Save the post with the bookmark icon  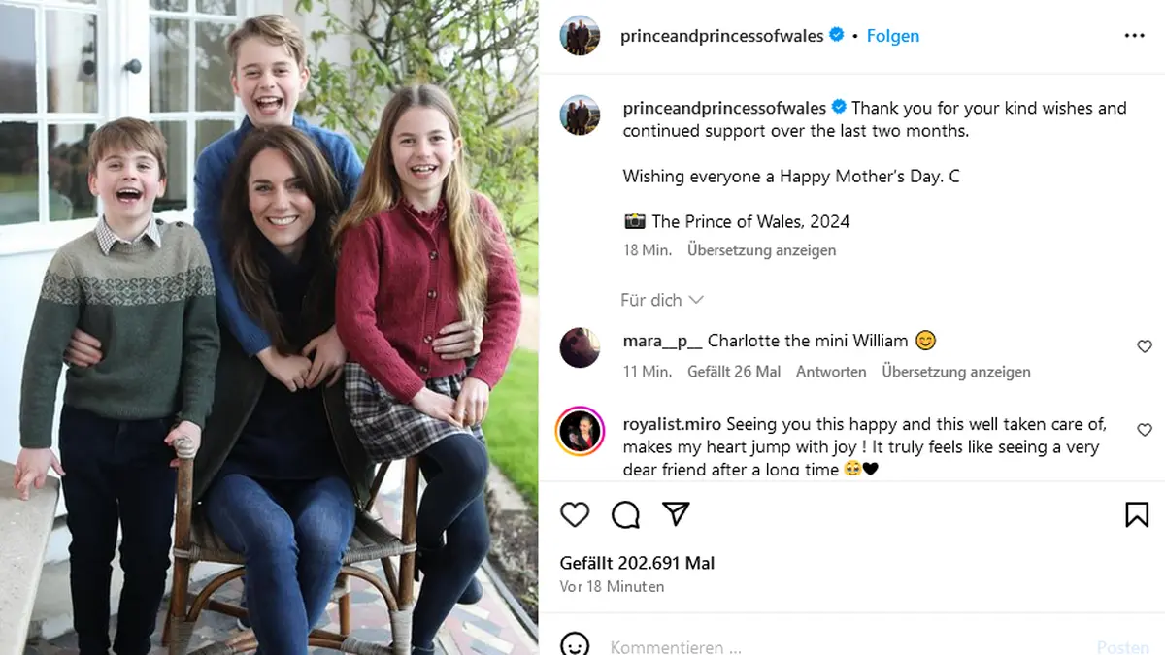[1137, 514]
